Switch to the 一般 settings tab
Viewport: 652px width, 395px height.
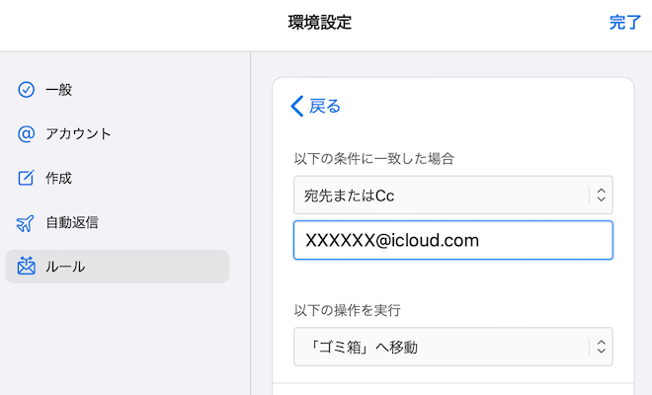click(59, 90)
